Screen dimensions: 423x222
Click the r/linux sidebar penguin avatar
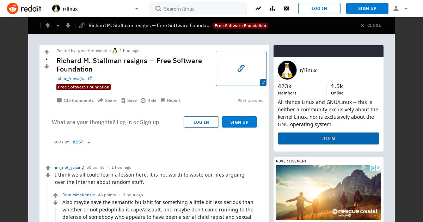(x=287, y=70)
